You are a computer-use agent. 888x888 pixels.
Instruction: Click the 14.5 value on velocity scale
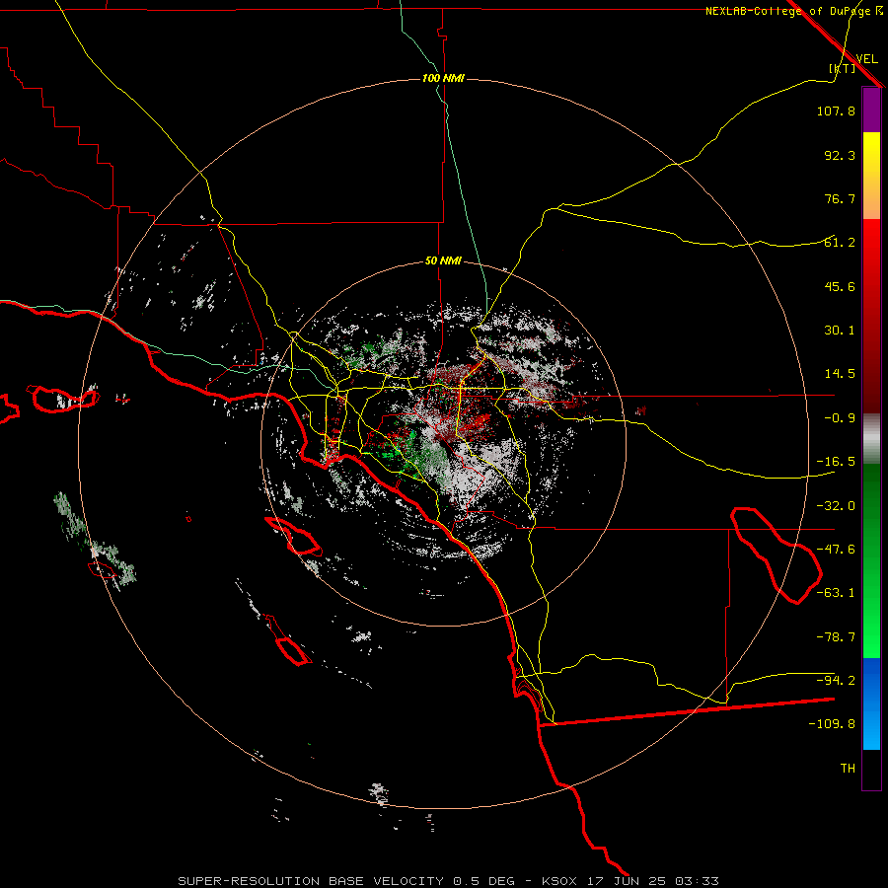point(840,374)
